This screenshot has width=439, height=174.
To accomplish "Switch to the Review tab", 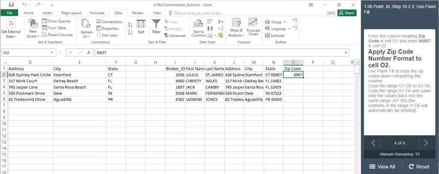I will tap(138, 13).
